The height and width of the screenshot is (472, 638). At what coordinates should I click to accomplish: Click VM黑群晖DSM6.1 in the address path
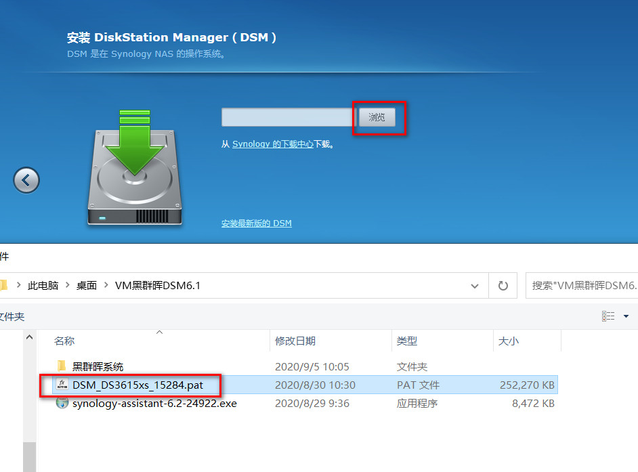click(x=157, y=286)
